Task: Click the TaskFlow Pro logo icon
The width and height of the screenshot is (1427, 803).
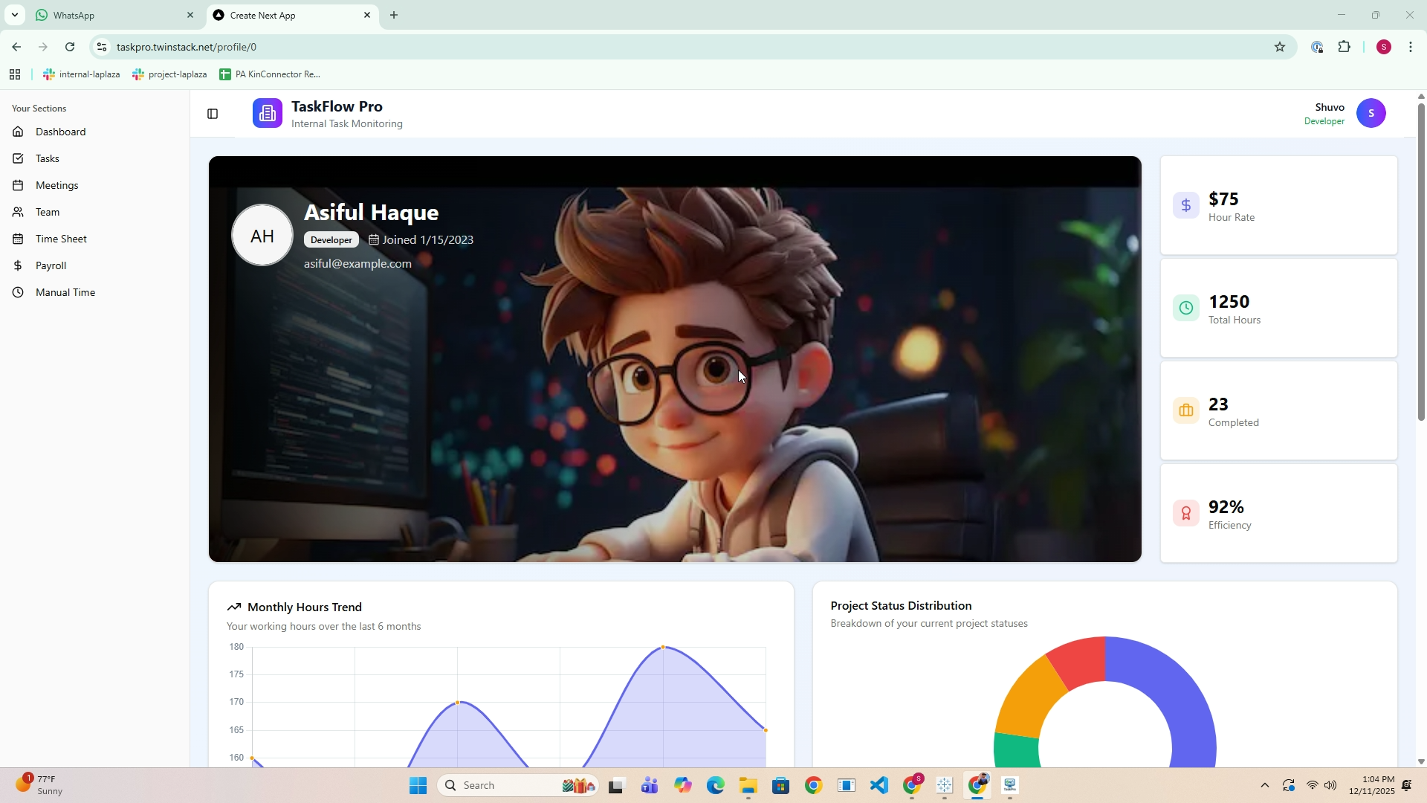Action: pyautogui.click(x=267, y=113)
